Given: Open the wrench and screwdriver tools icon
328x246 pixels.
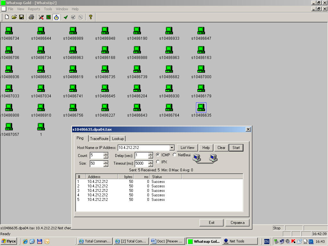Looking at the screenshot, I should (41, 17).
